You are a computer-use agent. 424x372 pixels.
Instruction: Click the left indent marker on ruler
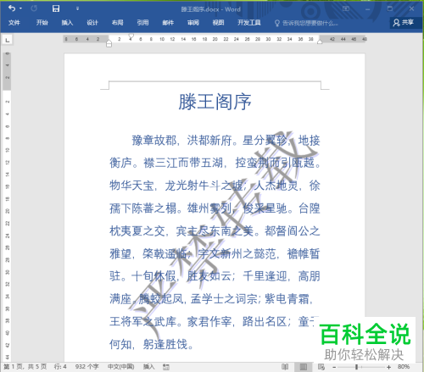coord(109,45)
